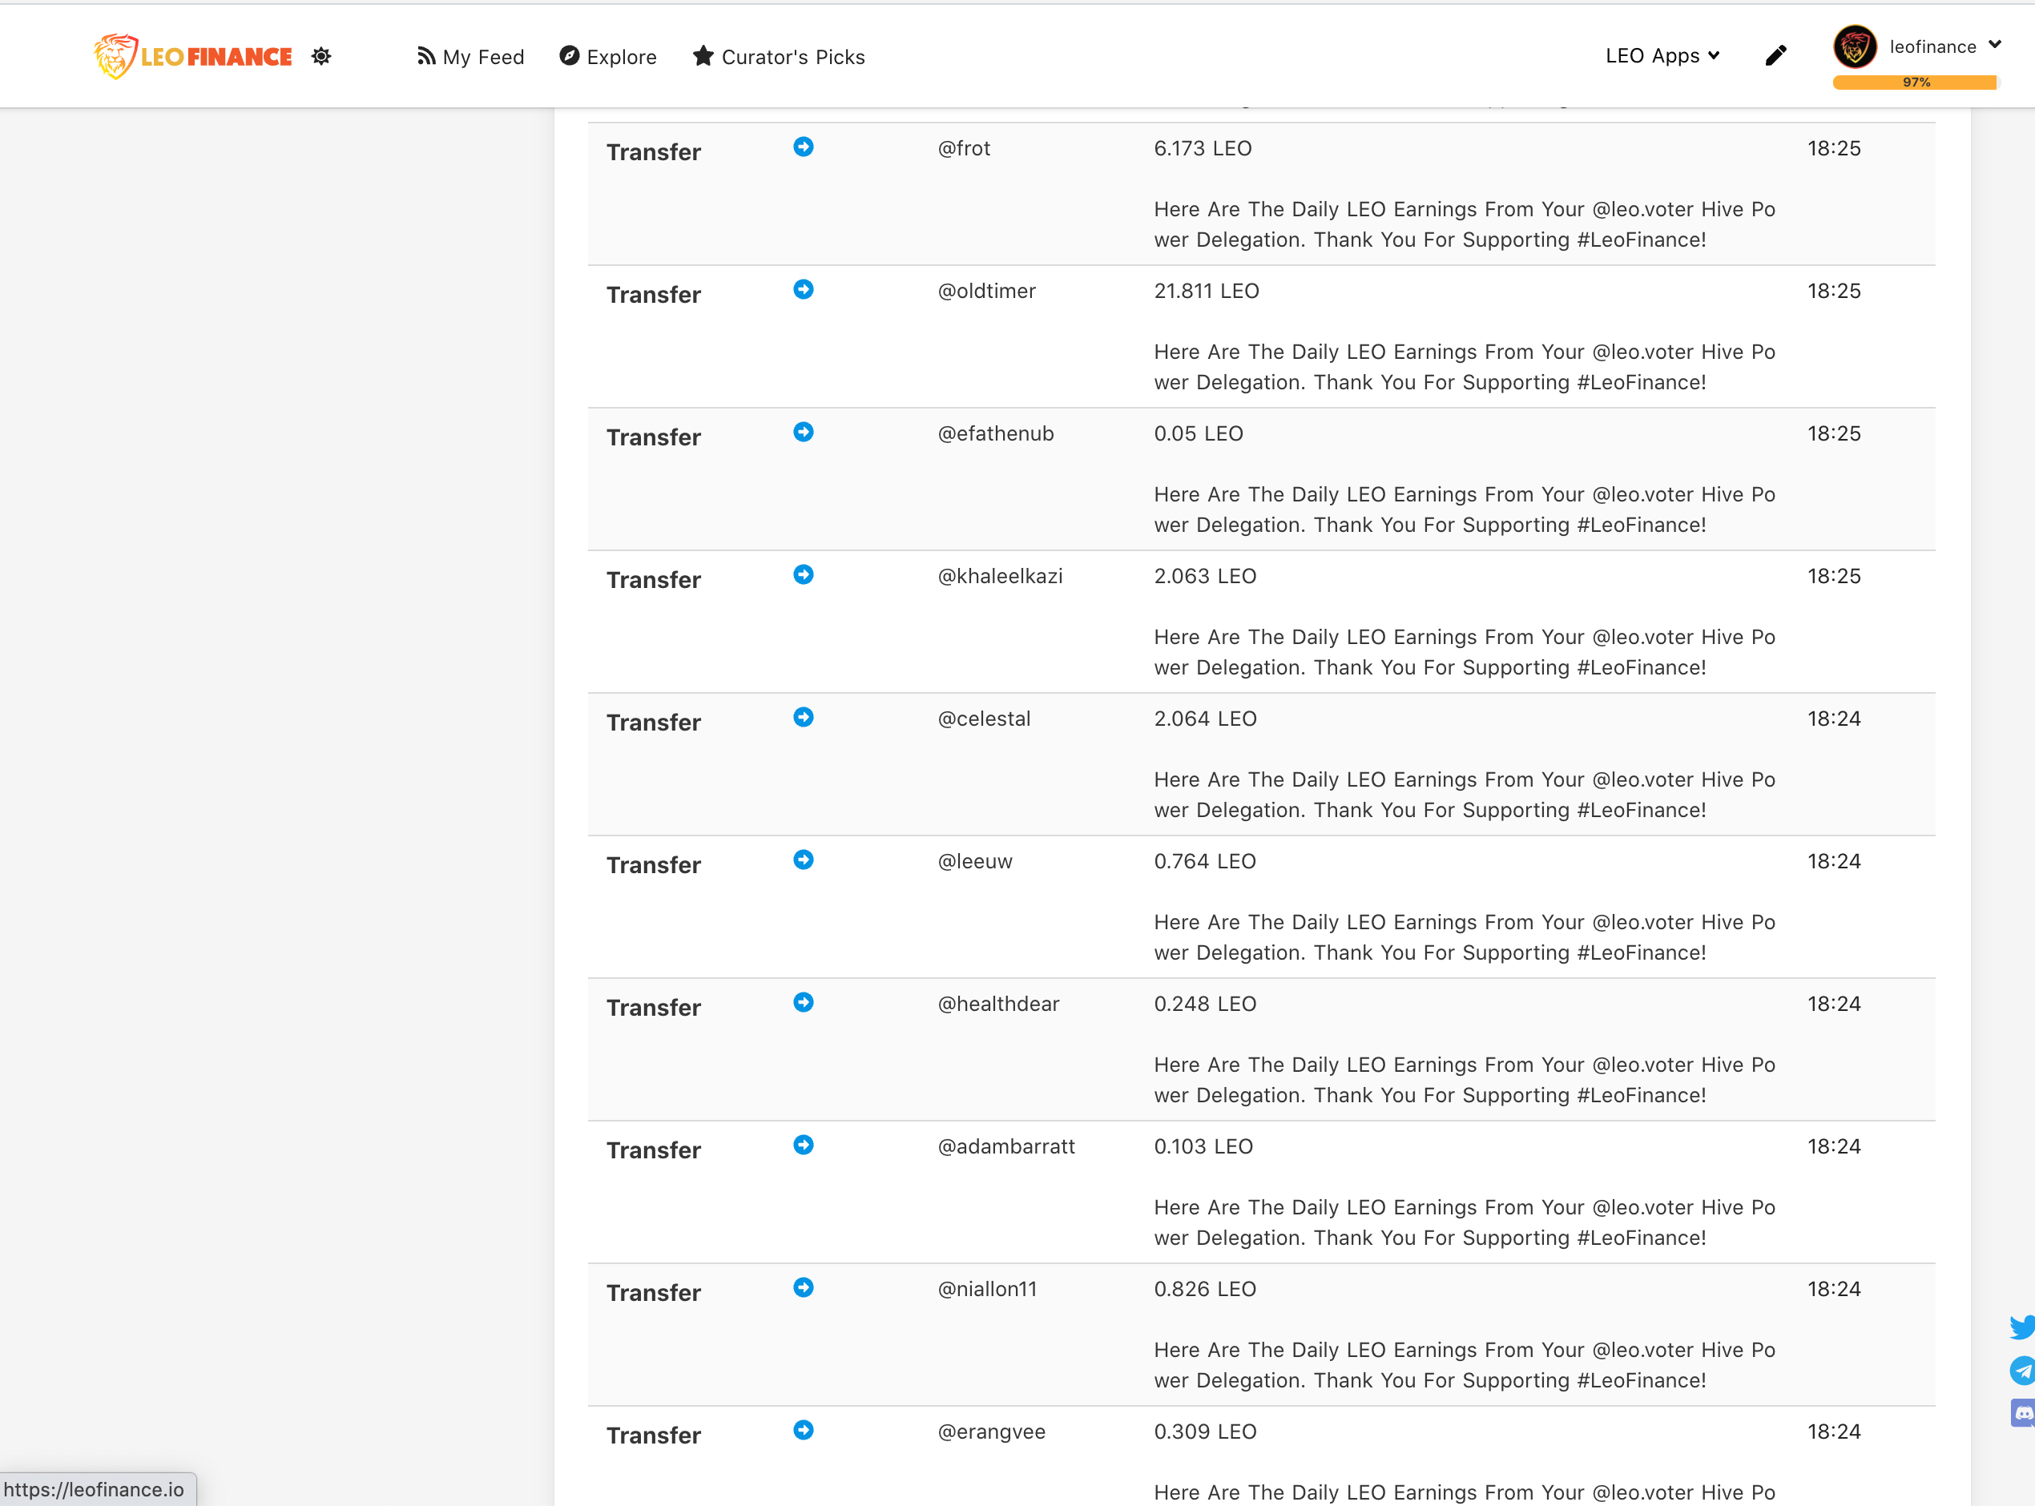Open the @adambarratt account link
Viewport: 2035px width, 1506px height.
tap(1006, 1147)
